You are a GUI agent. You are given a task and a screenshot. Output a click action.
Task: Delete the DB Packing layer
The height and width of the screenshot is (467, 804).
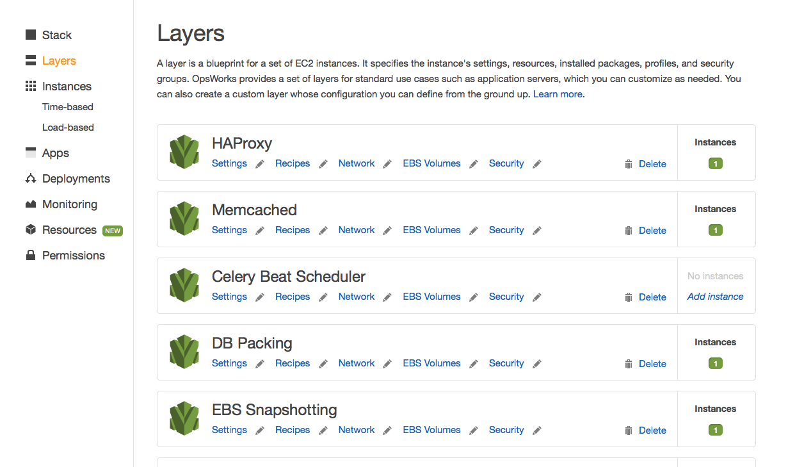click(652, 364)
